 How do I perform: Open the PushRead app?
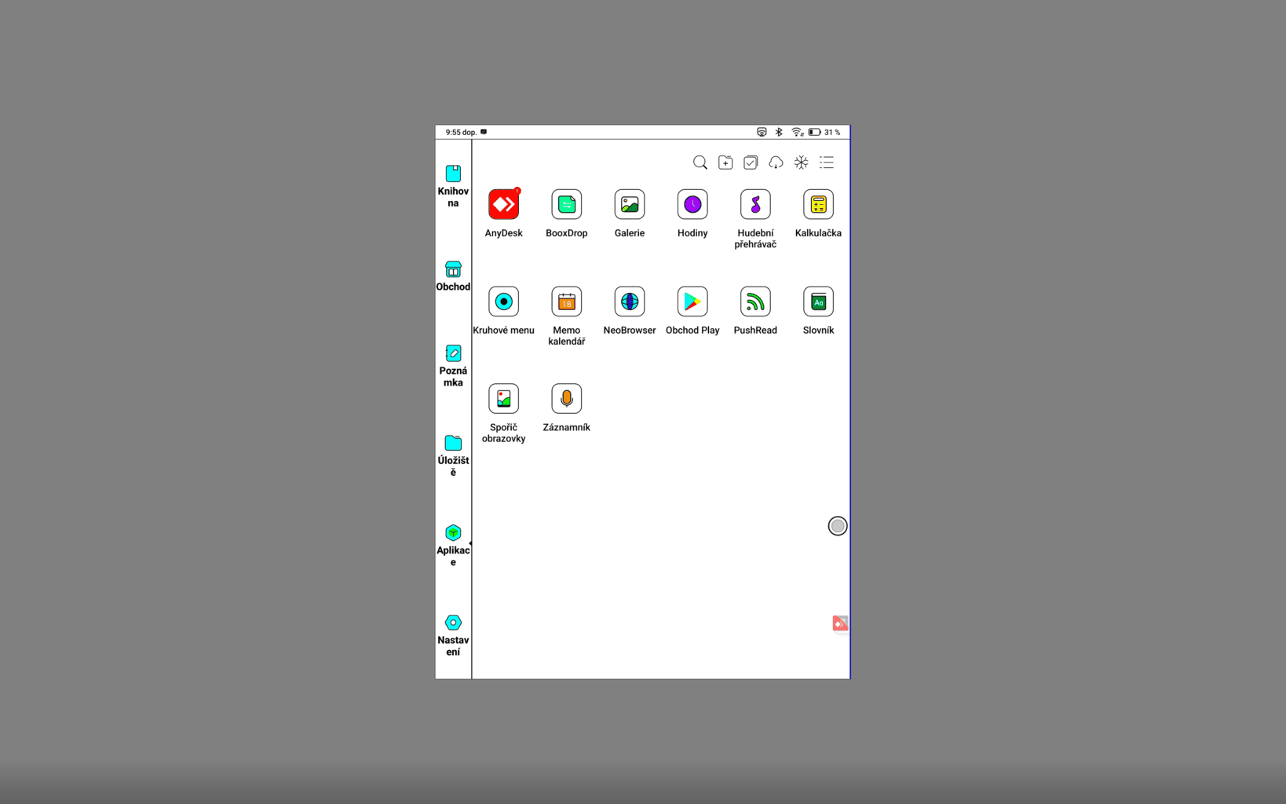click(x=754, y=302)
